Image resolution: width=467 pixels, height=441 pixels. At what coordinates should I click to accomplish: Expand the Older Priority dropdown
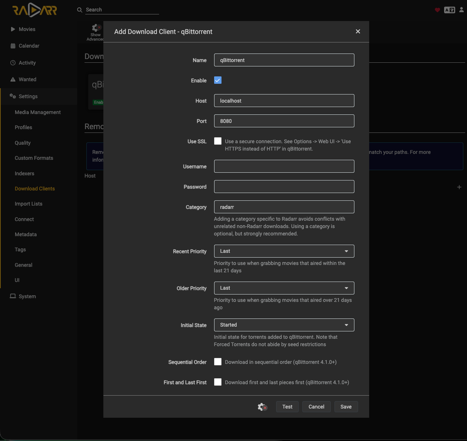point(284,288)
